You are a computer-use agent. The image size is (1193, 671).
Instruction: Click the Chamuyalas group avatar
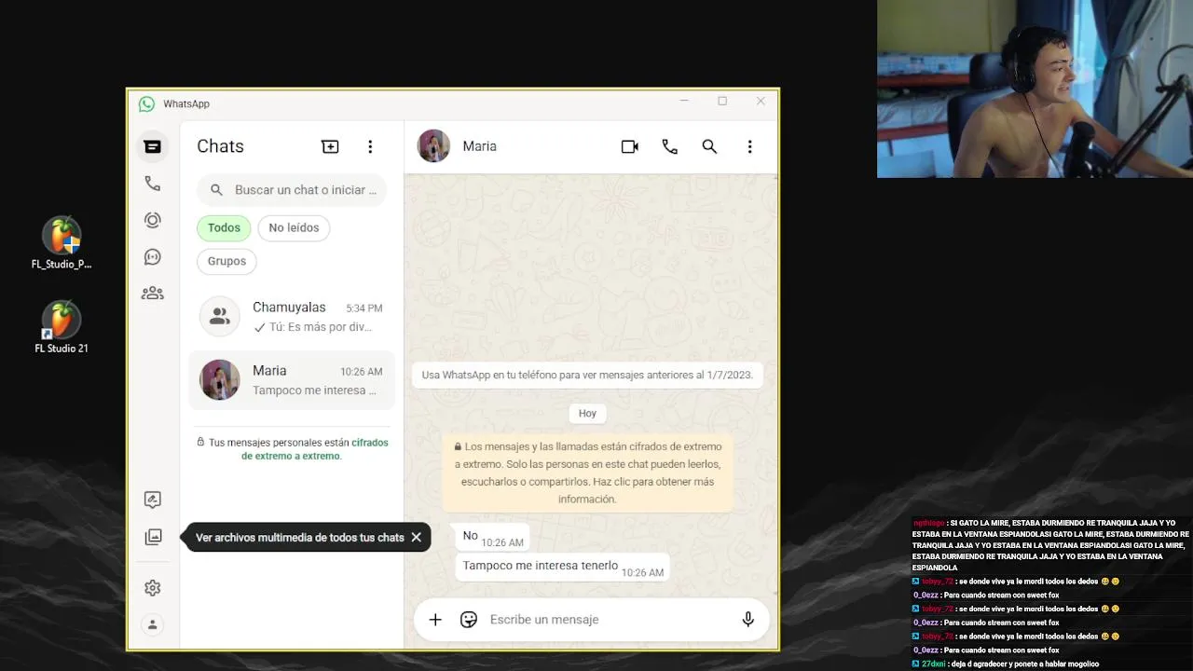point(220,317)
